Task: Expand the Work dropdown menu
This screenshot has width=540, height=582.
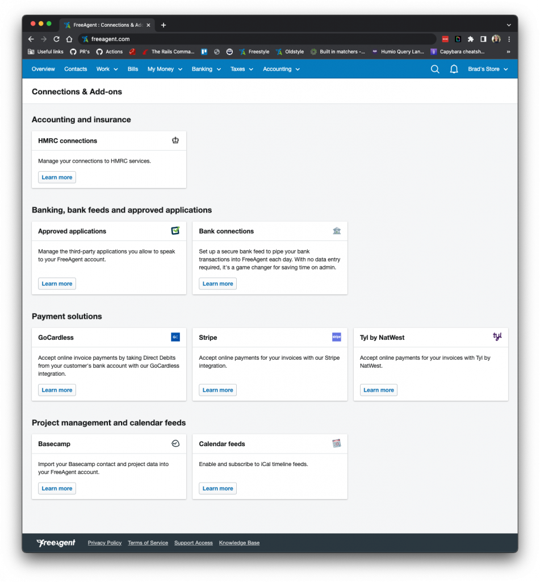Action: tap(107, 69)
